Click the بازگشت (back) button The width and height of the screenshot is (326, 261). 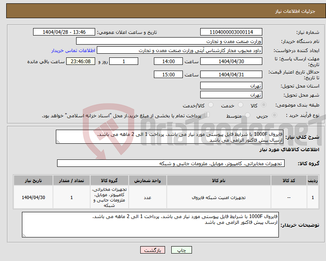153,250
